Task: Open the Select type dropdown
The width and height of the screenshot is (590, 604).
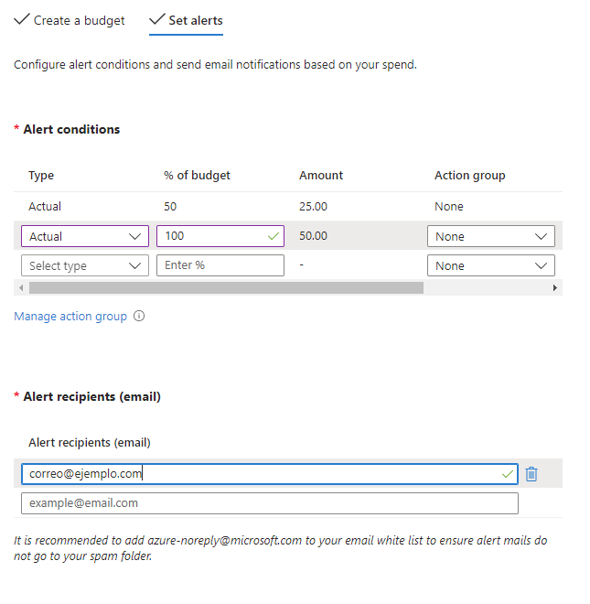Action: tap(85, 265)
